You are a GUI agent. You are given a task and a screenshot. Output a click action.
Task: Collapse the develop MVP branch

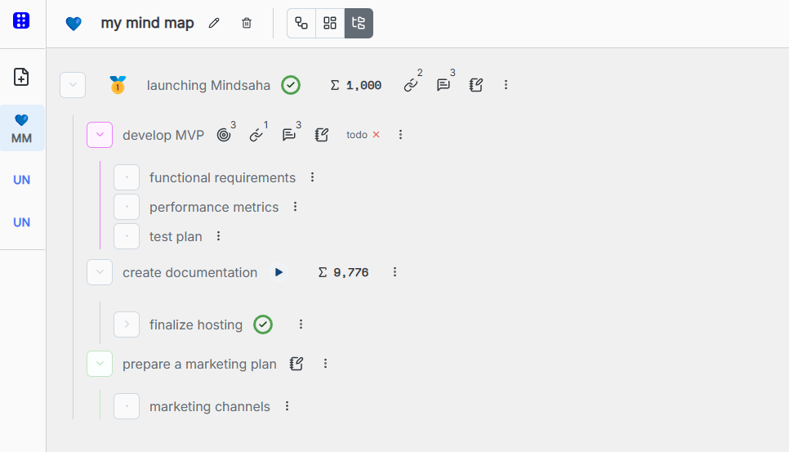(x=100, y=135)
